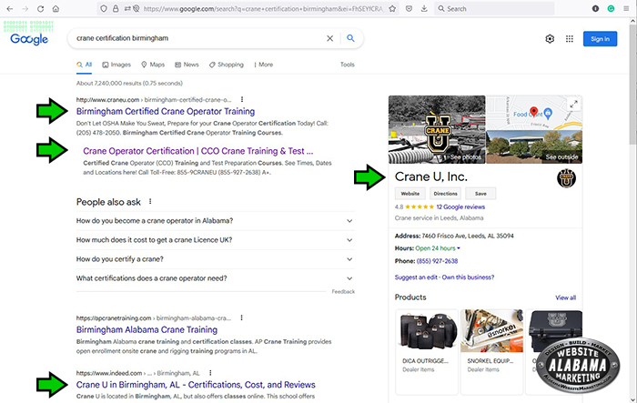Clear the Google search box with X
The height and width of the screenshot is (403, 637).
[329, 38]
